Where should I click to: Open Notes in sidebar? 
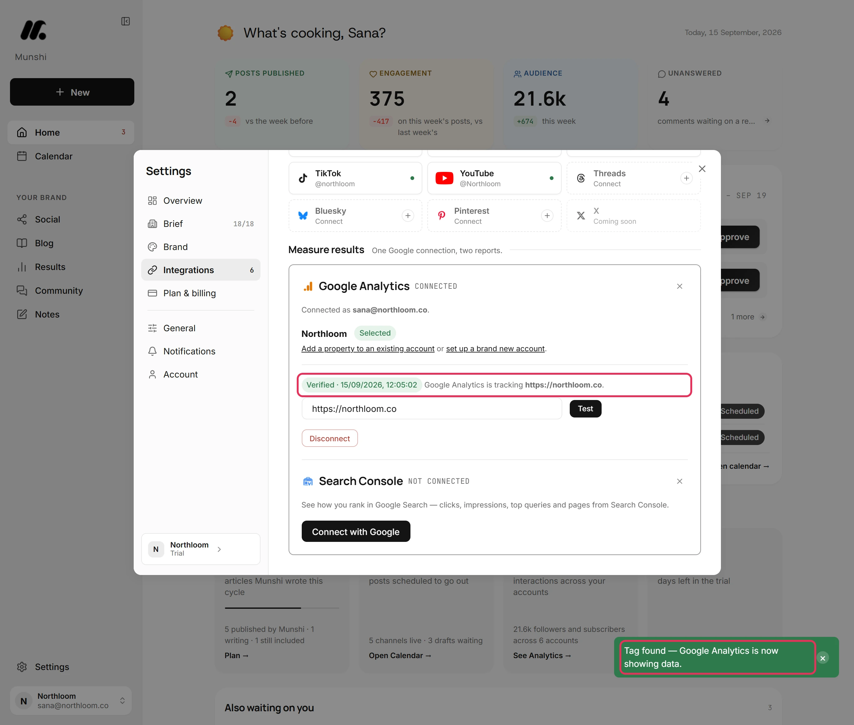pos(71,314)
